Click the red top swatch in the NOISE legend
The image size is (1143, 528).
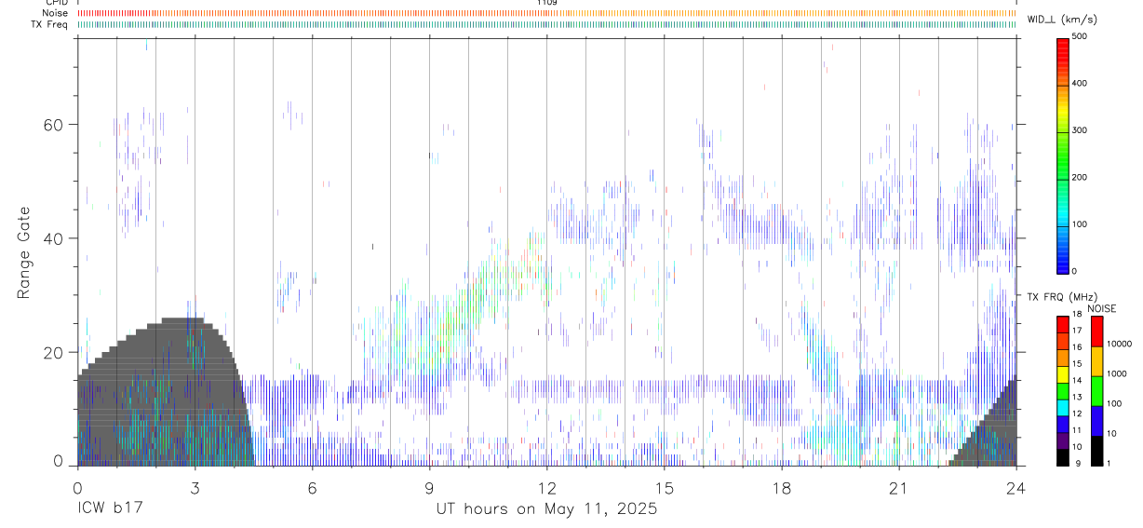1096,331
